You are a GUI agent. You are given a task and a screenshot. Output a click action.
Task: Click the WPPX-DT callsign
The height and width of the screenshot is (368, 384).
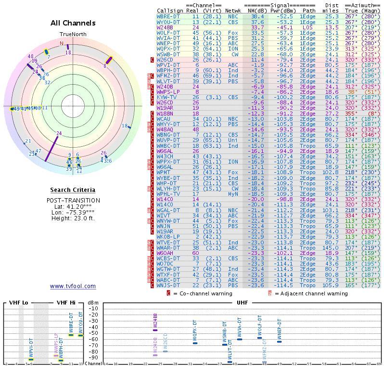[x=168, y=162]
